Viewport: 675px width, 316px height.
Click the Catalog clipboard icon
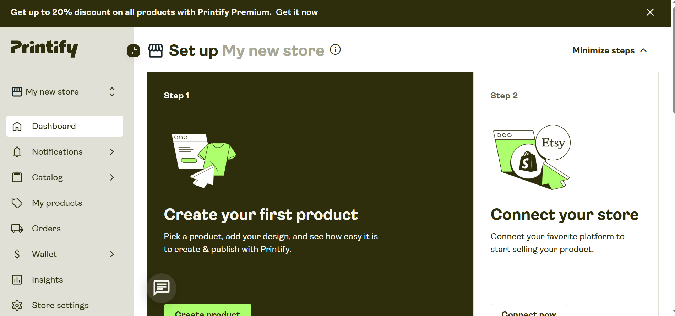click(x=17, y=177)
